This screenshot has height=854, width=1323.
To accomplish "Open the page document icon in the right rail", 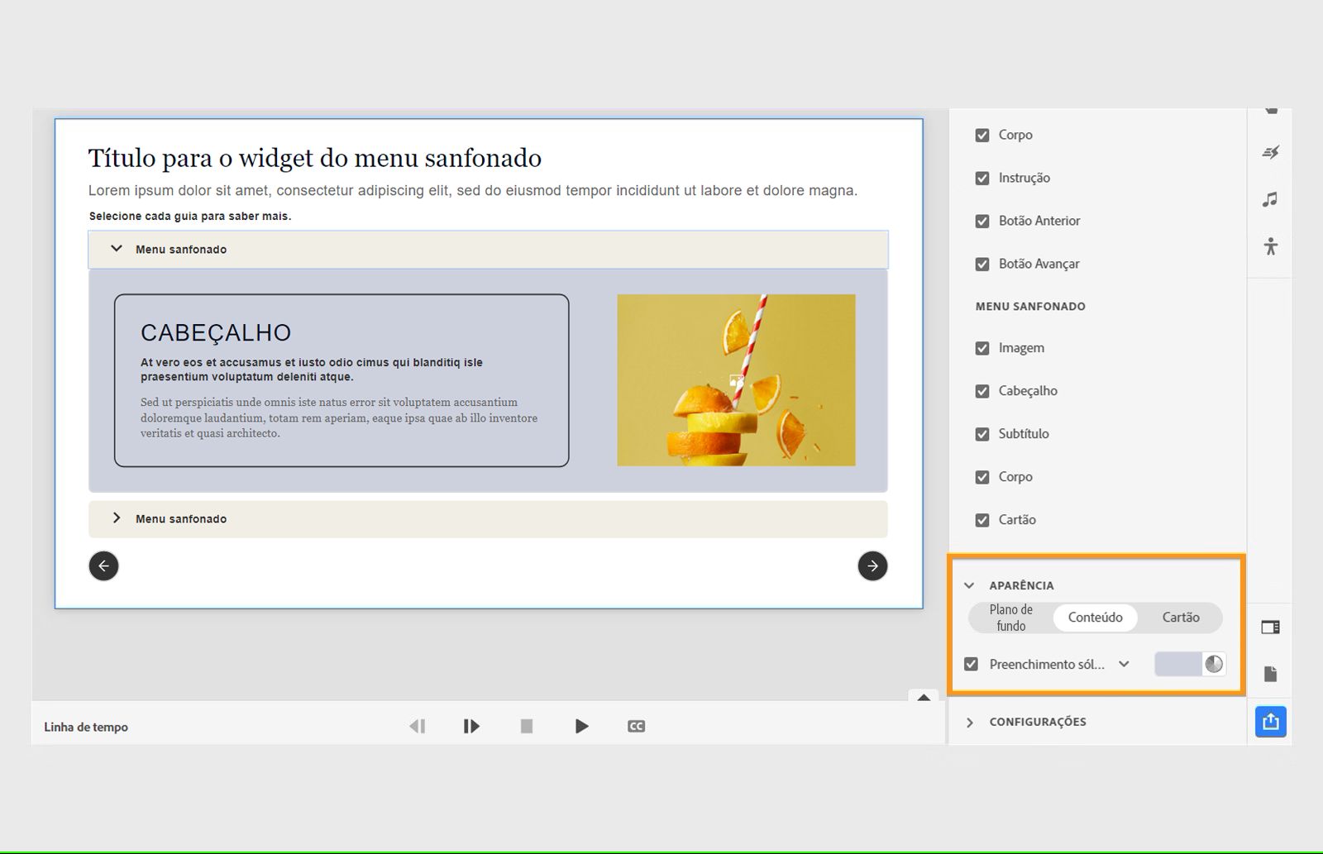I will click(1271, 674).
